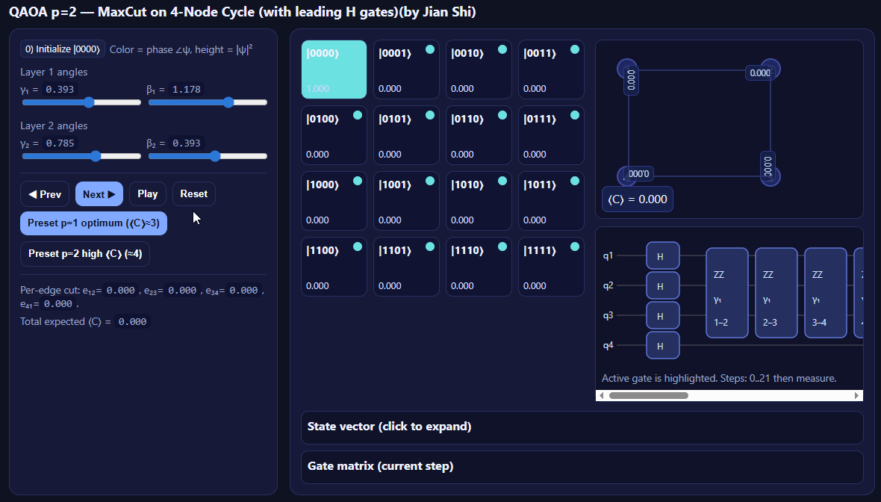Click the γ₁ angle slider
881x502 pixels.
81,102
